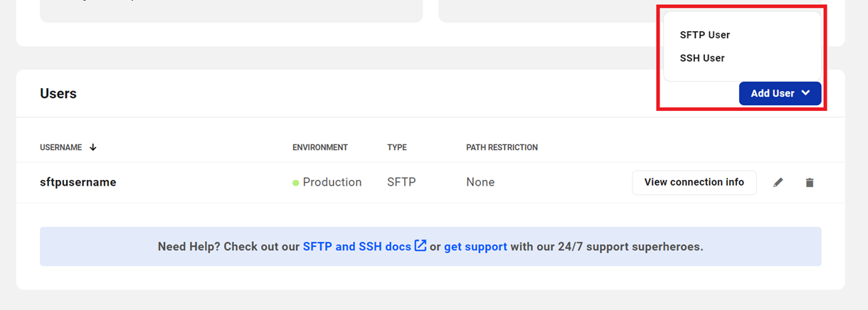
Task: Open the SFTP and SSH docs link
Action: (357, 247)
